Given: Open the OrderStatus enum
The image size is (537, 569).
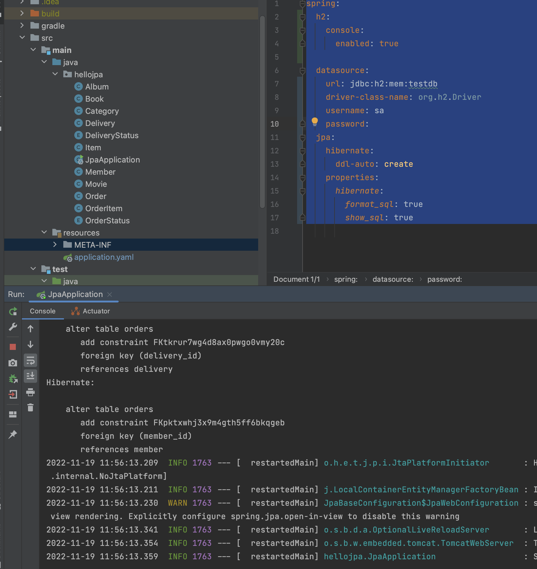Looking at the screenshot, I should [x=107, y=221].
